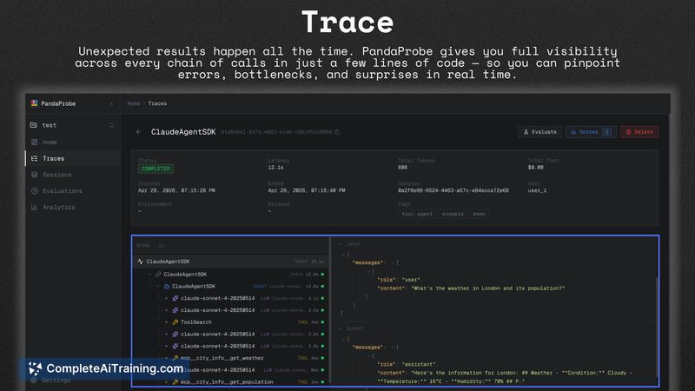Select the top-level ClaudeAgentSDK TRACE row
Image resolution: width=695 pixels, height=391 pixels.
pyautogui.click(x=230, y=262)
